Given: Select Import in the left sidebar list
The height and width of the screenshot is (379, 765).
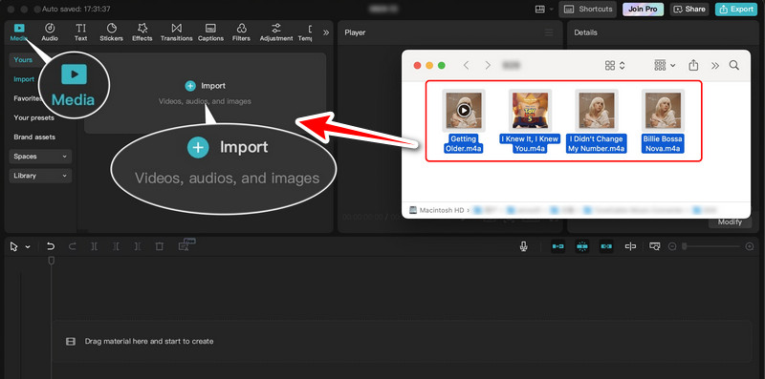Looking at the screenshot, I should point(24,79).
